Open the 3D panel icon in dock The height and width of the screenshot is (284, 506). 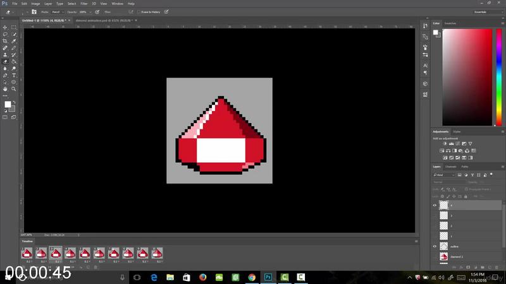tap(425, 84)
